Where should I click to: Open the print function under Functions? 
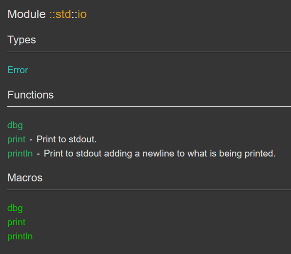point(17,139)
